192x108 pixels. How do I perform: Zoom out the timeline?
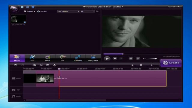click(x=132, y=65)
